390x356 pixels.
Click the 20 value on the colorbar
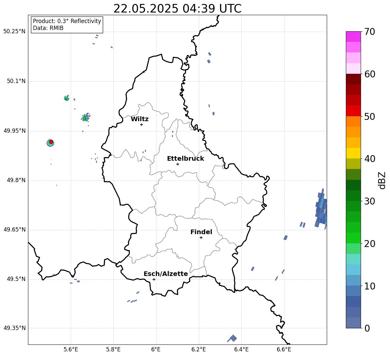[370, 243]
